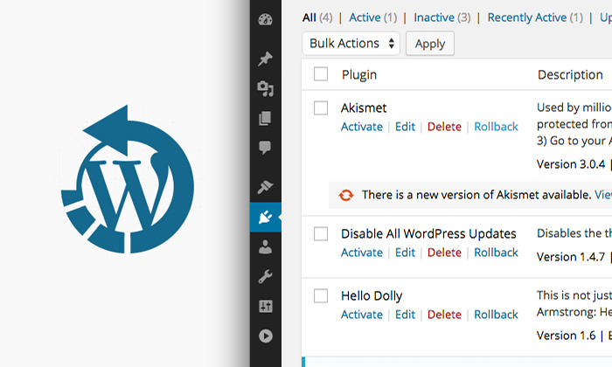Click the Version 1.6 text
The image size is (612, 367).
coord(566,336)
